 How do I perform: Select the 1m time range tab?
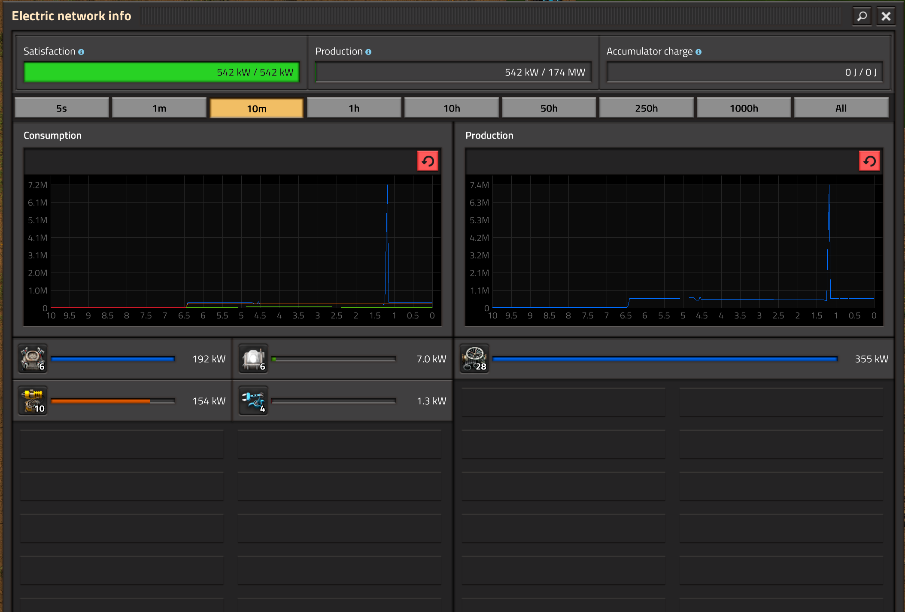click(159, 108)
